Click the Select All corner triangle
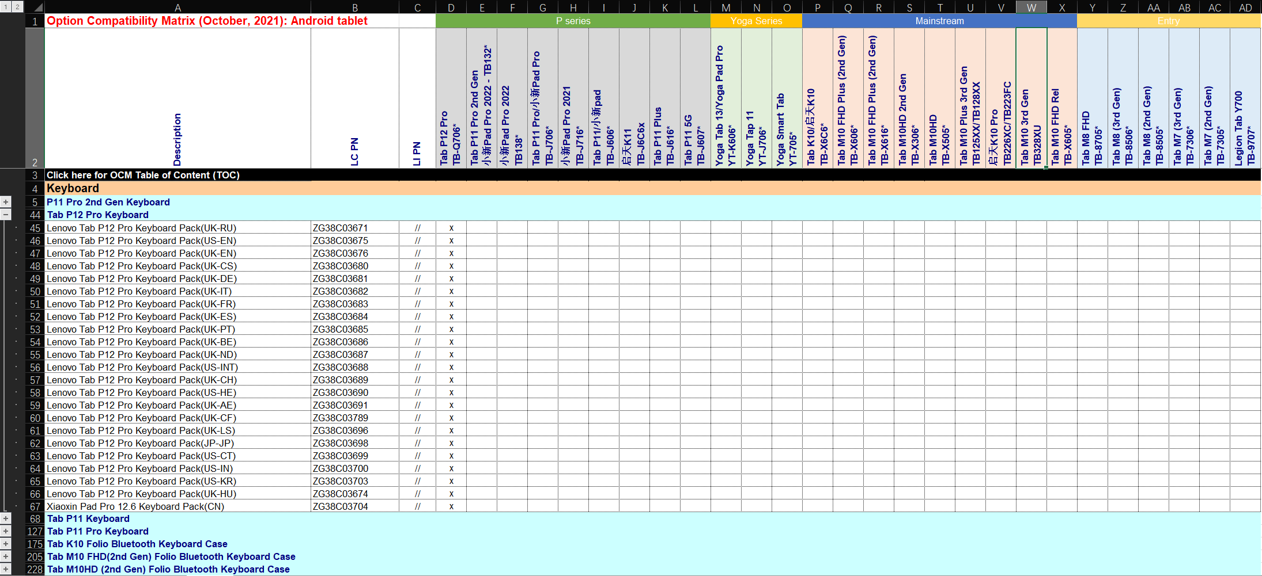Image resolution: width=1262 pixels, height=576 pixels. (36, 7)
